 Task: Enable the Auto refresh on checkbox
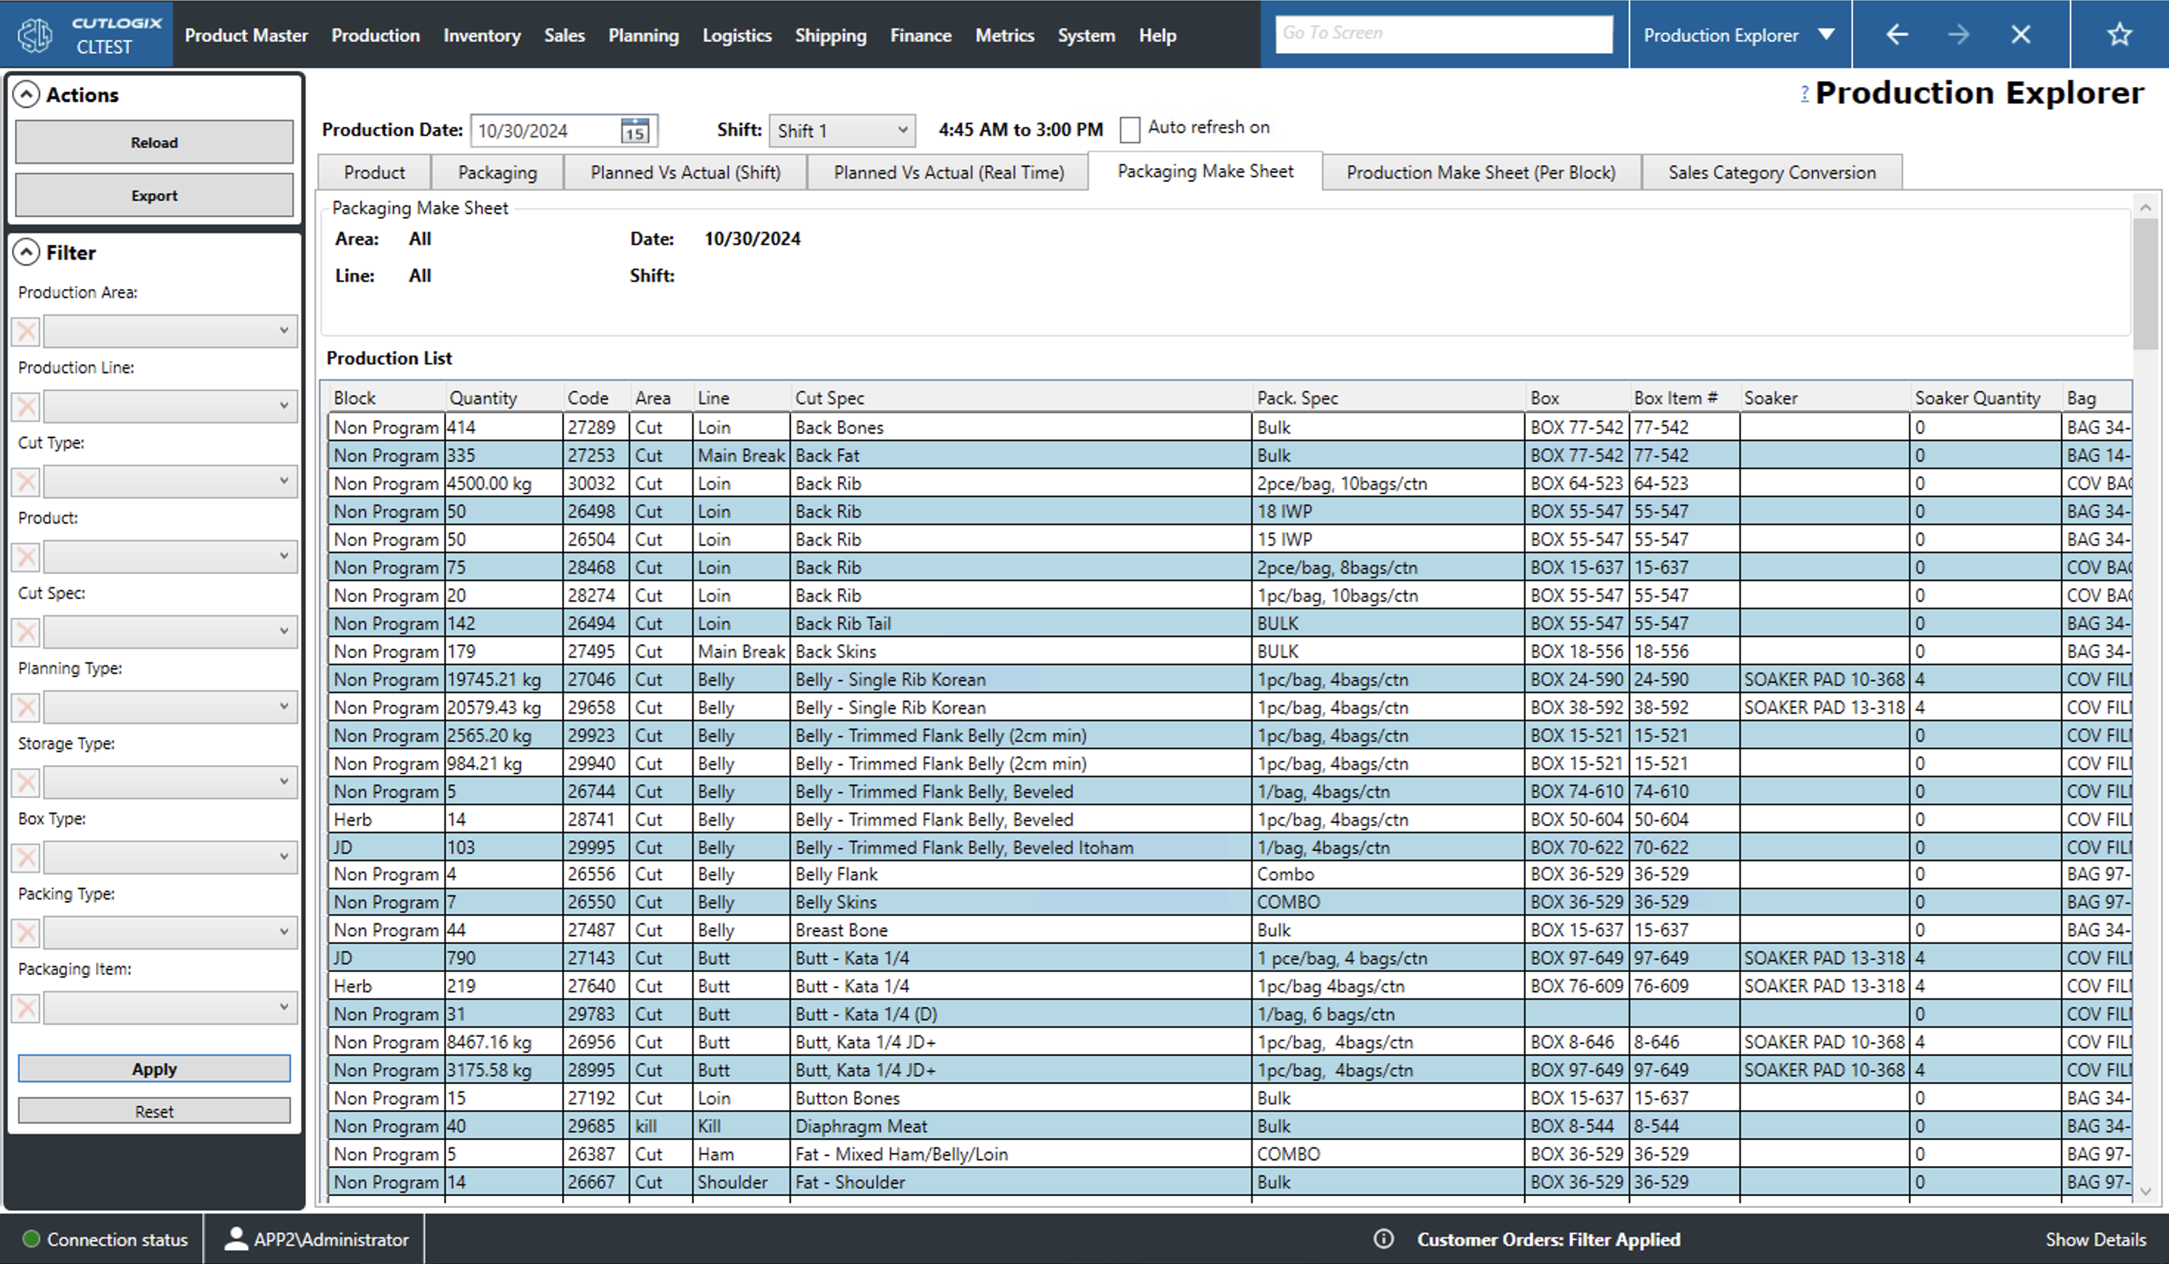(x=1130, y=130)
